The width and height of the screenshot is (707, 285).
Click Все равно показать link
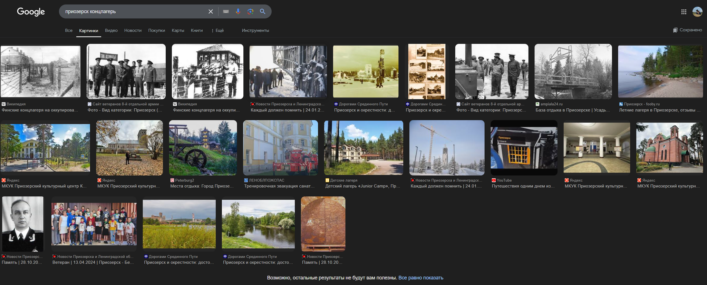[x=420, y=278]
